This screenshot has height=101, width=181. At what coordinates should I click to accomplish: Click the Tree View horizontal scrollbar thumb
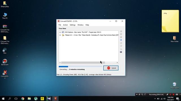(83, 63)
